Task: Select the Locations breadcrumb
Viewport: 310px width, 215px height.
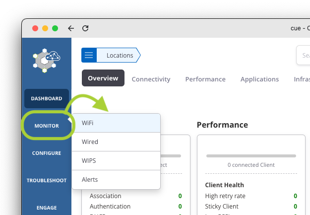Action: 120,56
